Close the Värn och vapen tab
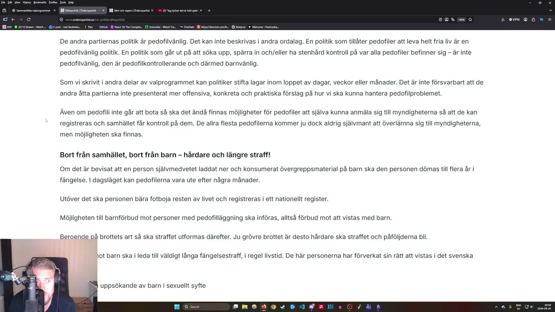555x312 pixels. point(152,10)
